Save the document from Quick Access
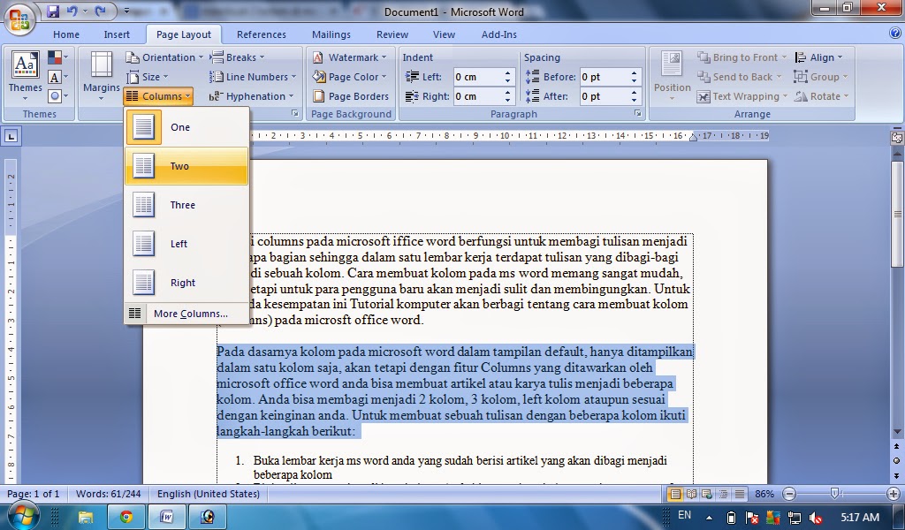Image resolution: width=905 pixels, height=530 pixels. 53,11
